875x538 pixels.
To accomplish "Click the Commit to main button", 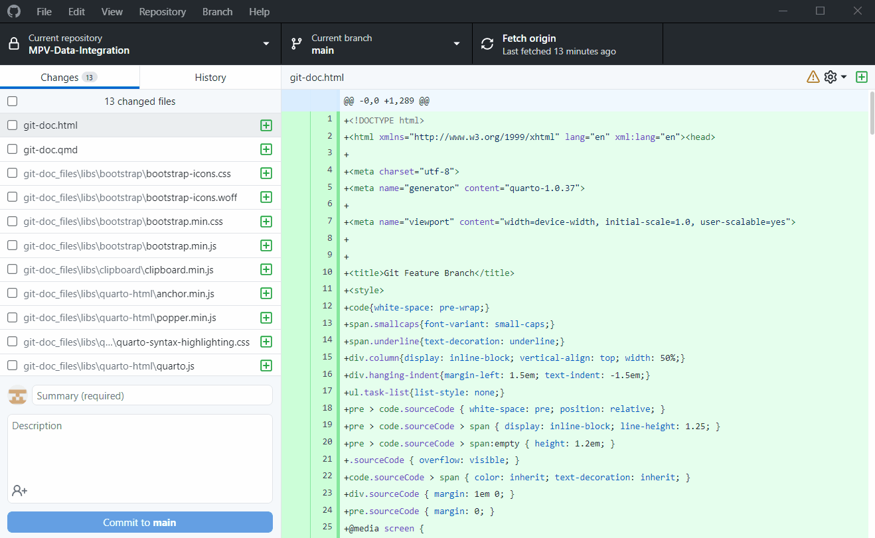I will pos(139,522).
